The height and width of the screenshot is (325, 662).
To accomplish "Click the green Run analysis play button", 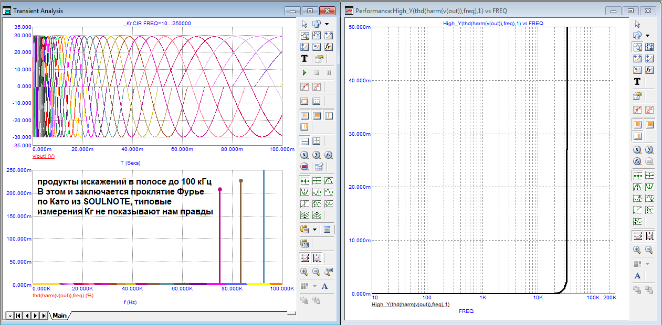I will tap(304, 72).
